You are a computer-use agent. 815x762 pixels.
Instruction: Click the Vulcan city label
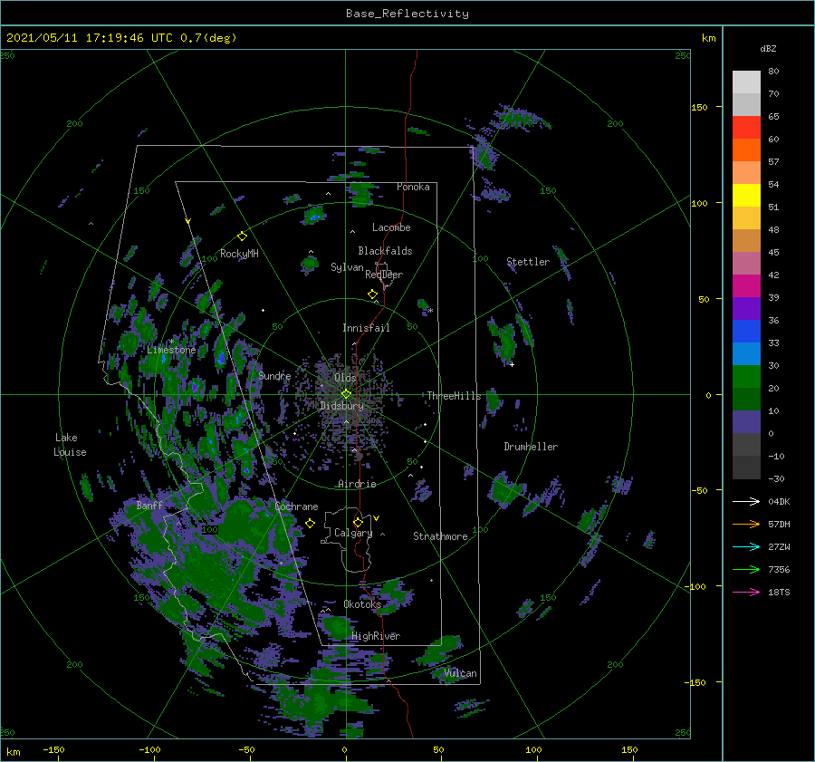pos(460,673)
